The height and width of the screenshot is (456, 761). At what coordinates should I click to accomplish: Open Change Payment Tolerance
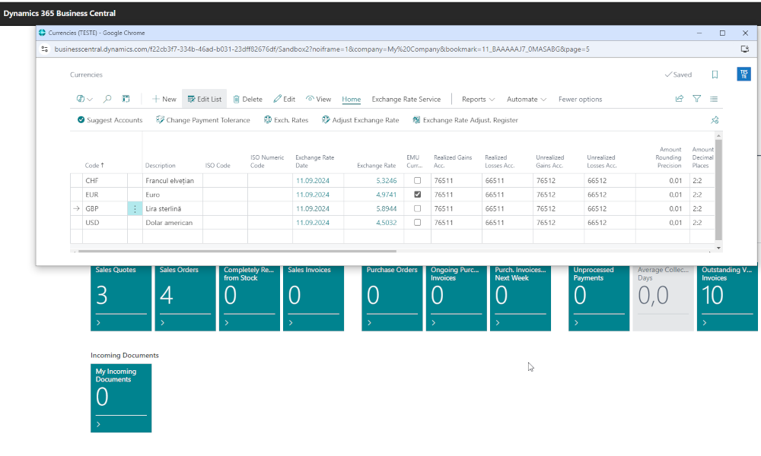[203, 120]
